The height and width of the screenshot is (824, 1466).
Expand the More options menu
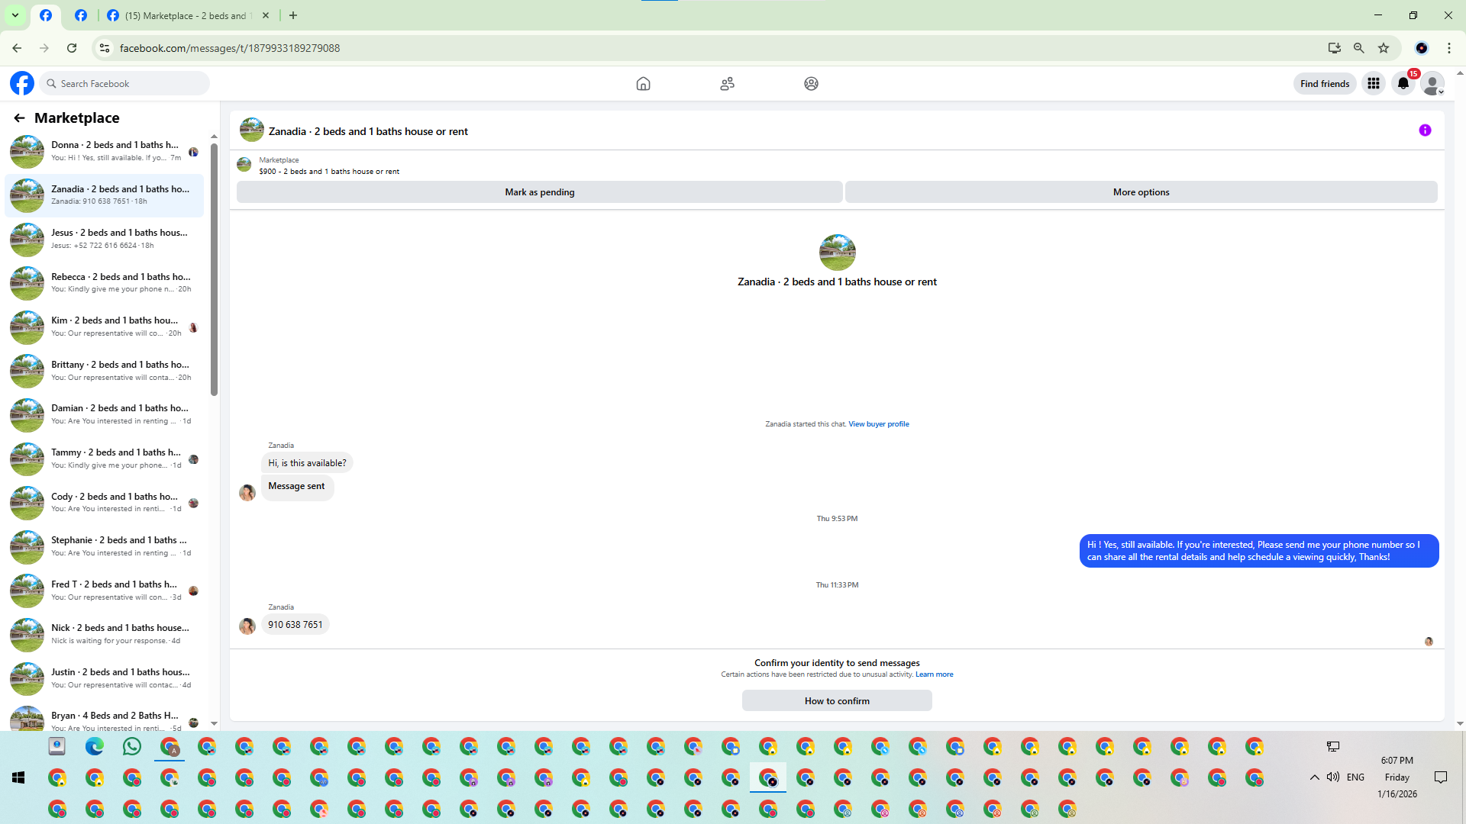click(x=1141, y=192)
